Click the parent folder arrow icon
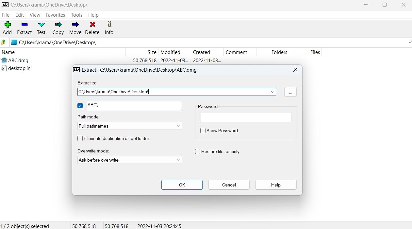The width and height of the screenshot is (412, 229). [3, 42]
